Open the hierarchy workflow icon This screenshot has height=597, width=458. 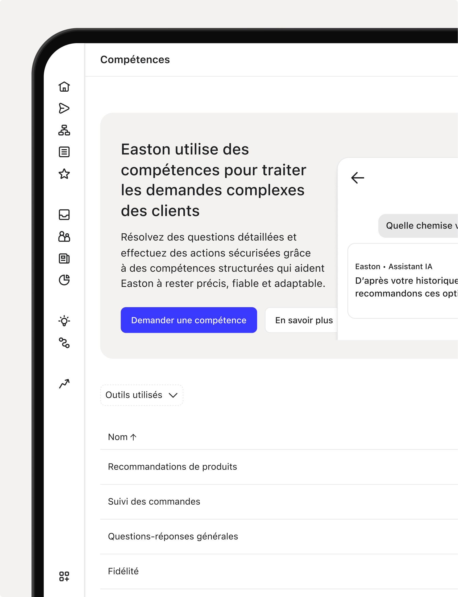(x=64, y=130)
